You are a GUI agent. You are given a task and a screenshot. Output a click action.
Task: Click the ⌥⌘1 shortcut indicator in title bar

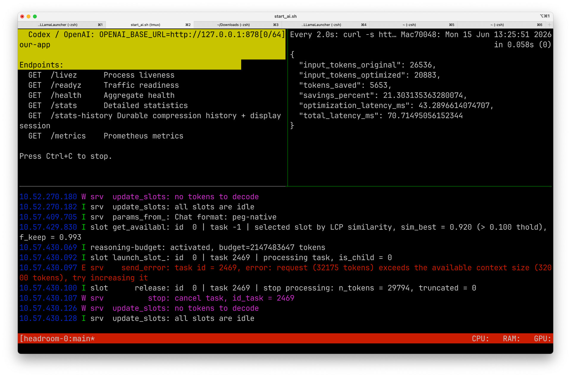coord(545,16)
